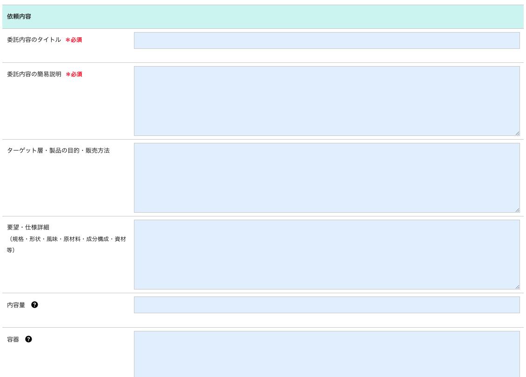Viewport: 526px width, 377px height.
Task: Open the help tooltip beside 容器
Action: click(28, 339)
